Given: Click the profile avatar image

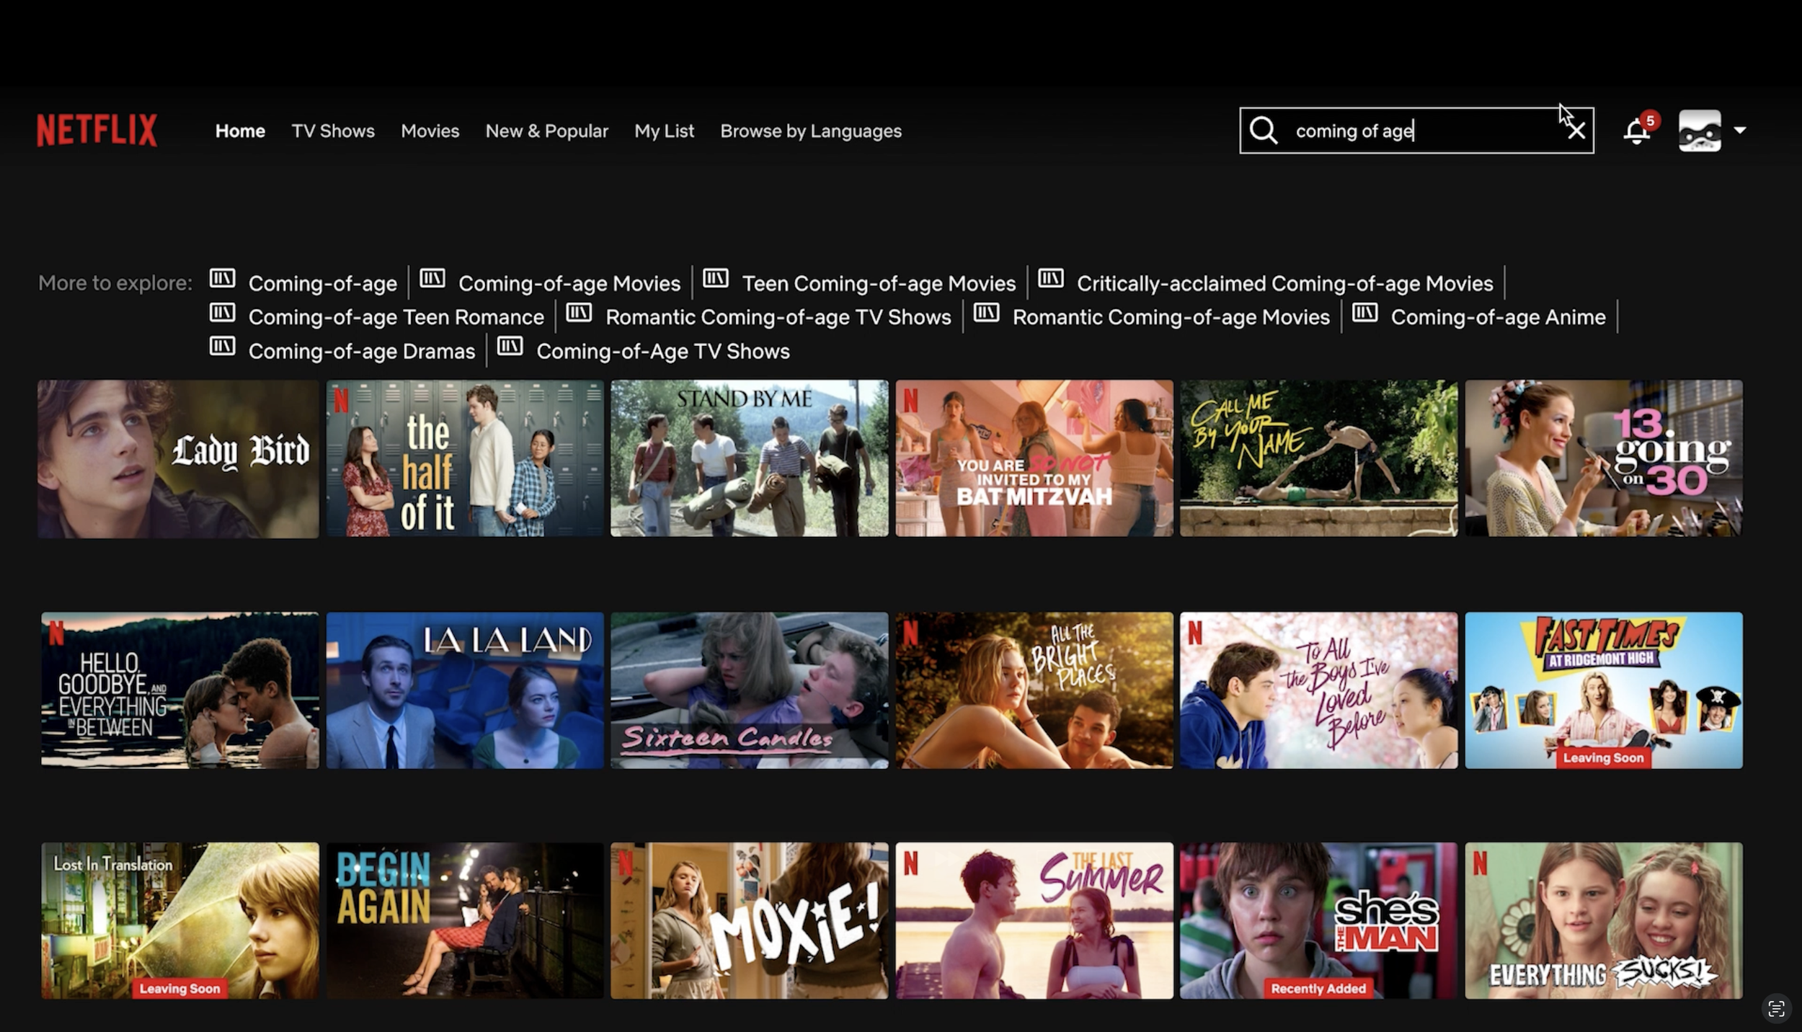Looking at the screenshot, I should [x=1700, y=130].
